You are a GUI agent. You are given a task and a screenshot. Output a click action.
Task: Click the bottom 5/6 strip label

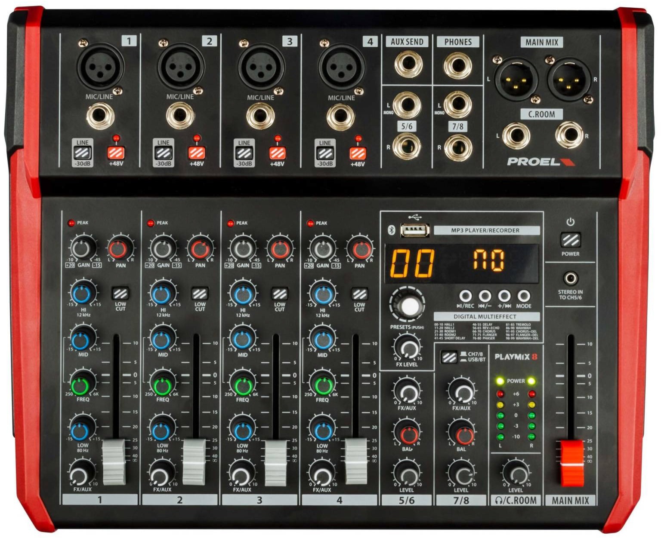click(407, 500)
